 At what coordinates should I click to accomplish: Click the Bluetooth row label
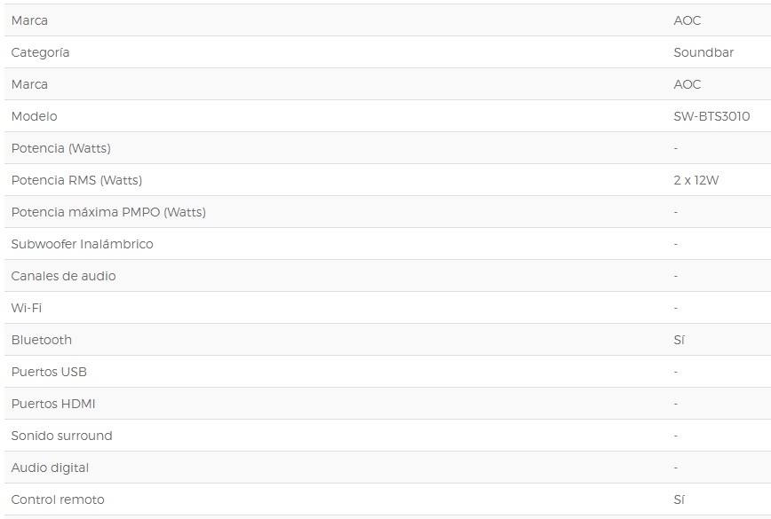click(x=42, y=340)
